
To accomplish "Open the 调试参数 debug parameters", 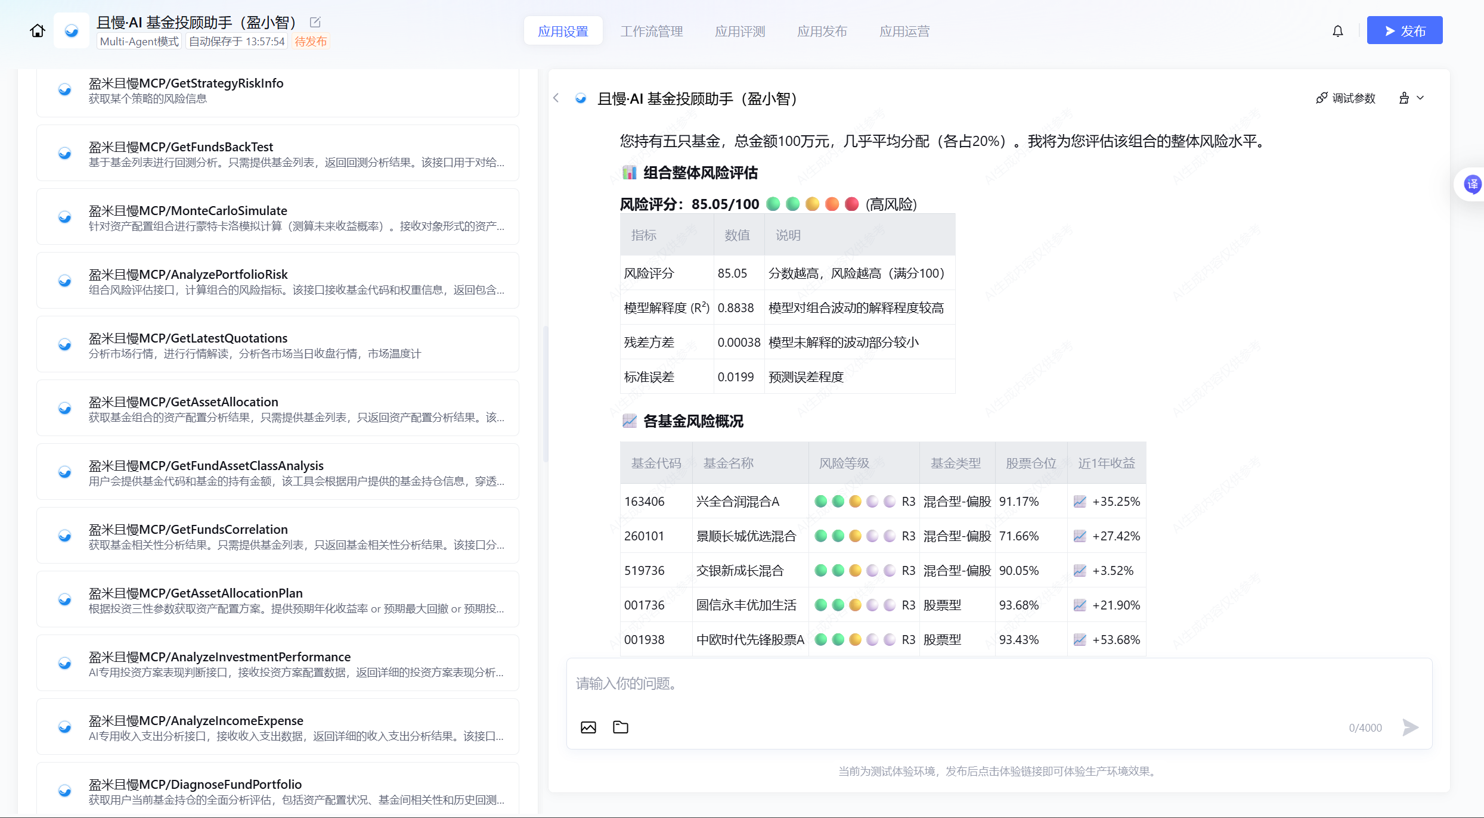I will [x=1346, y=98].
